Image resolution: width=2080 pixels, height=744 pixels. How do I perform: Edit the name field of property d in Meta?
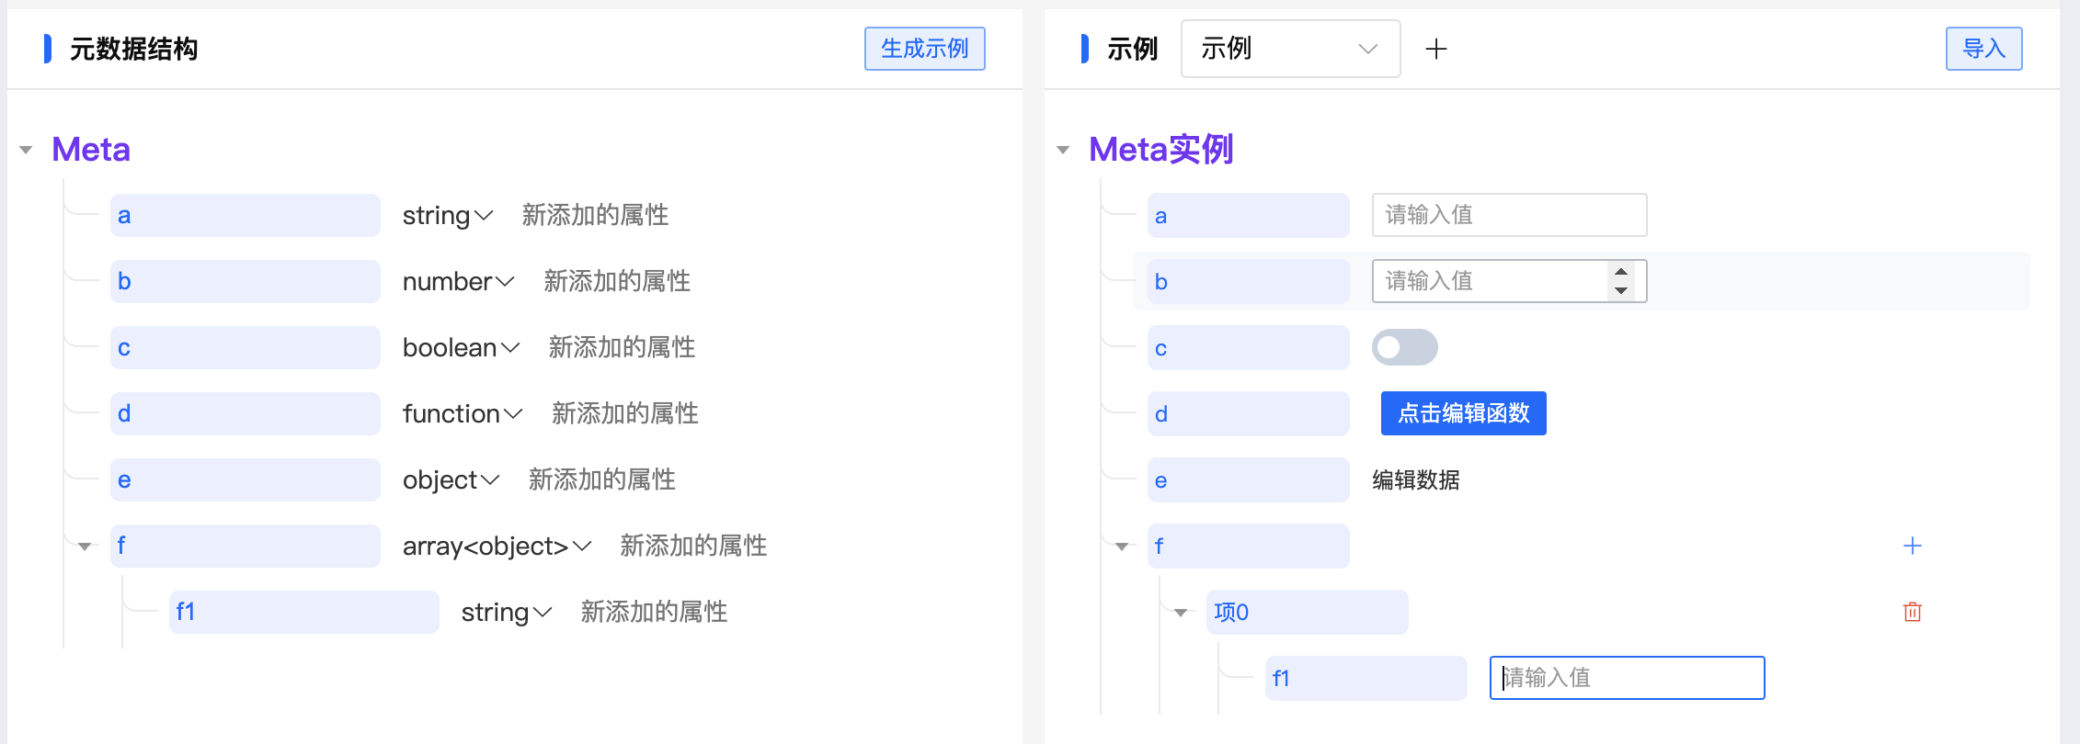click(245, 414)
